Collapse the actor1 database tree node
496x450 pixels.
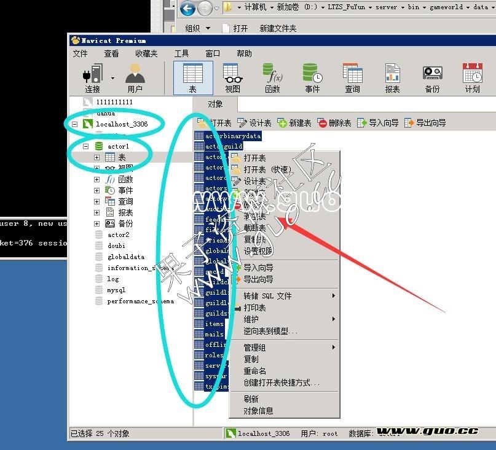pos(86,147)
